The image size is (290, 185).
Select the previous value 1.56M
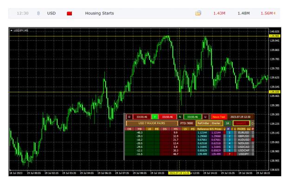266,13
